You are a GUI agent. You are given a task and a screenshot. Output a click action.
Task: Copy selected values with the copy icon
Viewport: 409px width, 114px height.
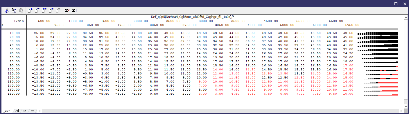14,10
